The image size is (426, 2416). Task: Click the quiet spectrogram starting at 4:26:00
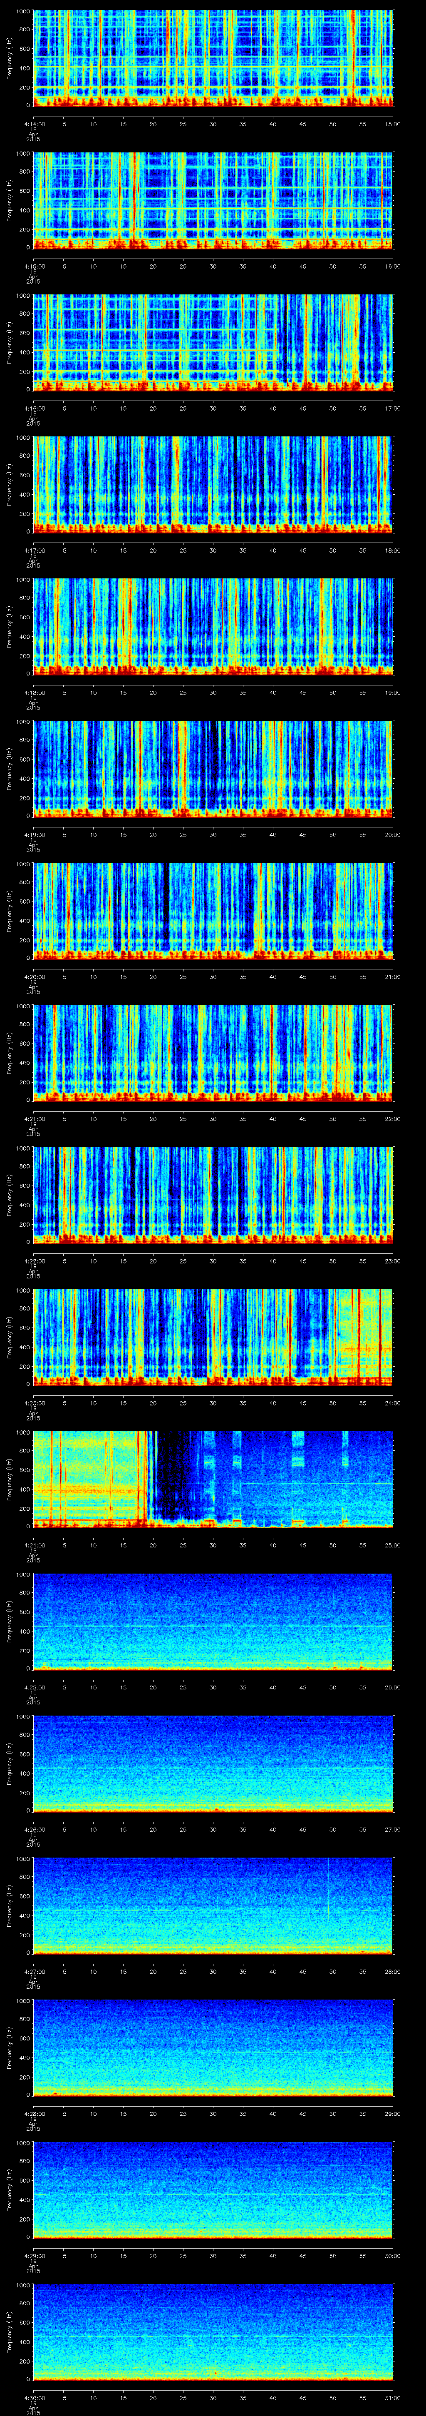click(213, 1763)
